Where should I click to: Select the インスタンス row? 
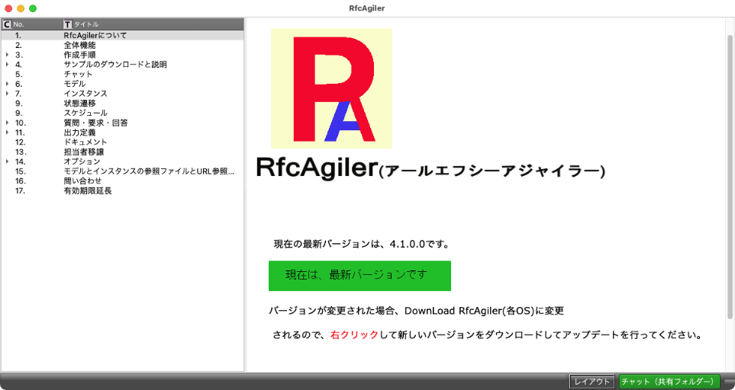click(122, 94)
